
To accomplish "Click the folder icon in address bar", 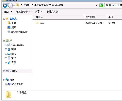I will point(18,5).
